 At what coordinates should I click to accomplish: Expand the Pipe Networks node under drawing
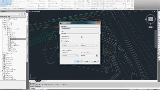[2, 59]
